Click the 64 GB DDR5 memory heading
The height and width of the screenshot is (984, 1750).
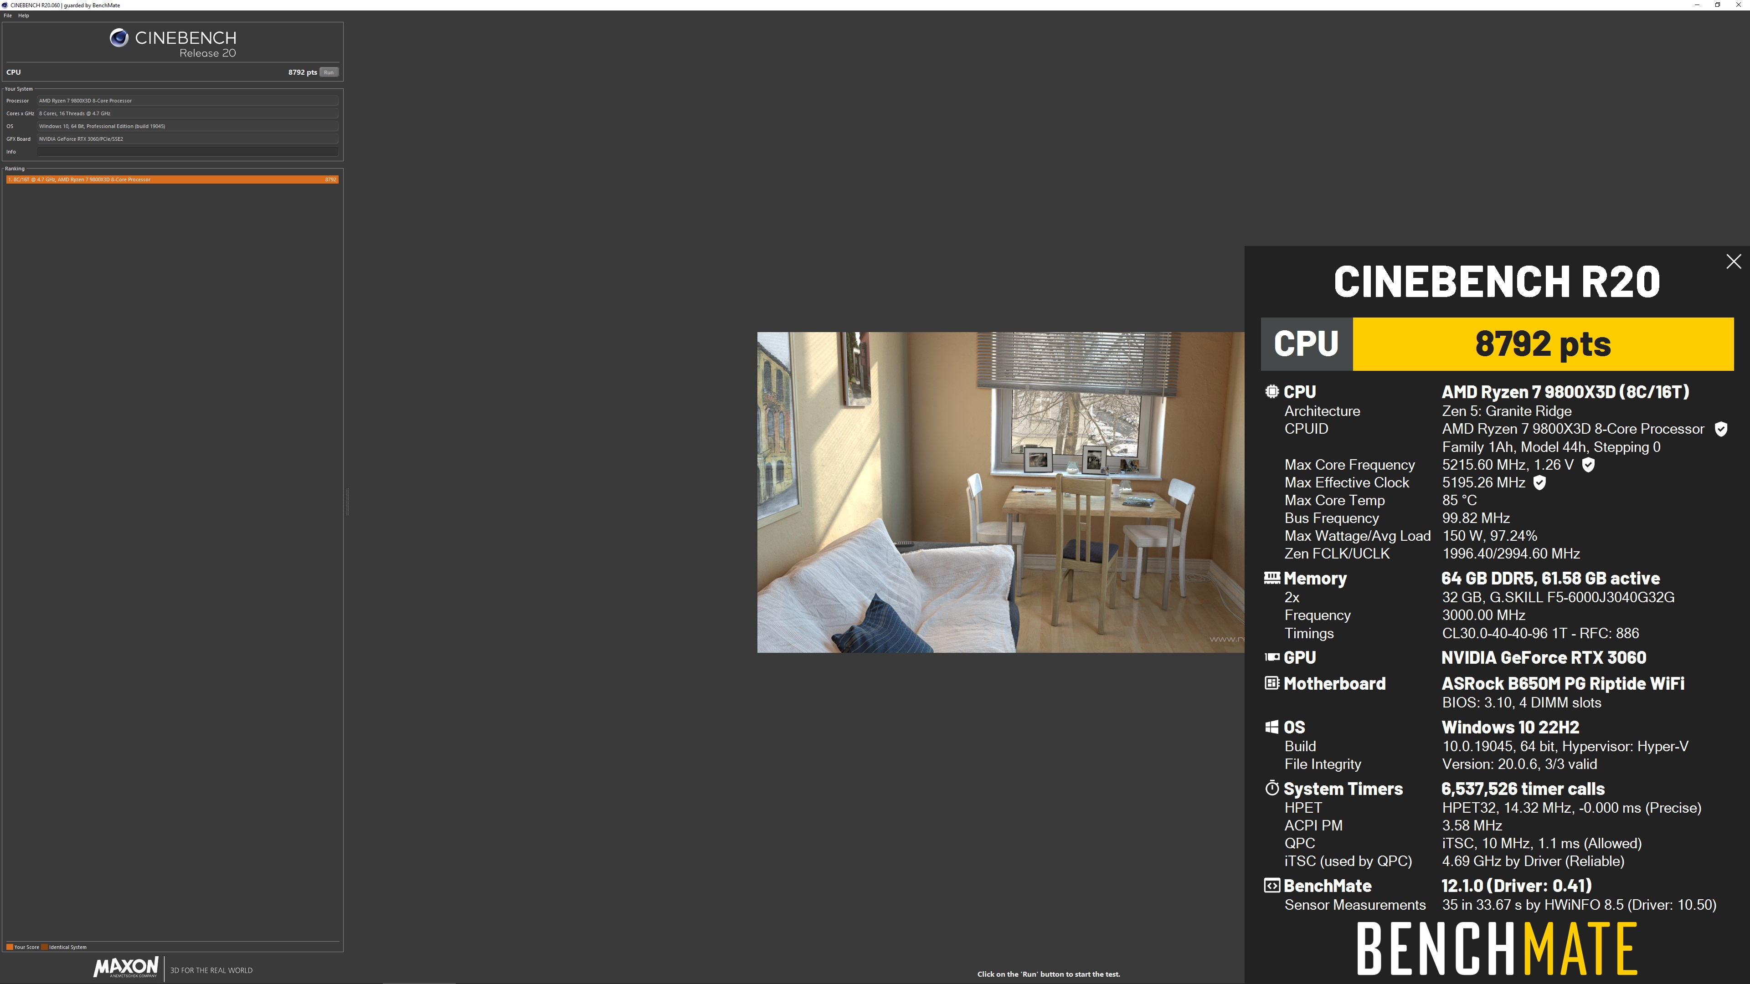point(1550,579)
